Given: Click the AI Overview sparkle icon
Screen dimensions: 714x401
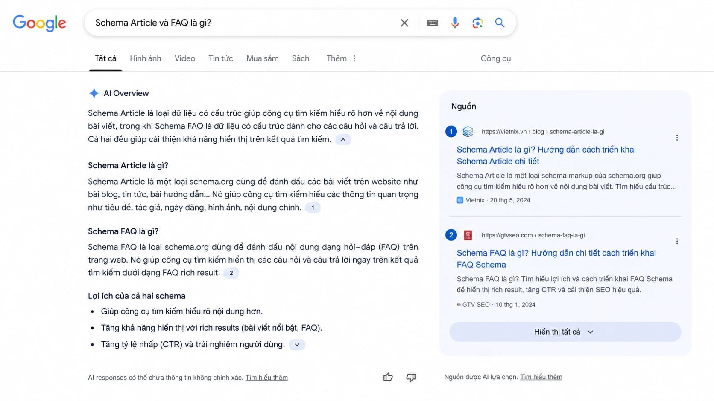Looking at the screenshot, I should [94, 93].
